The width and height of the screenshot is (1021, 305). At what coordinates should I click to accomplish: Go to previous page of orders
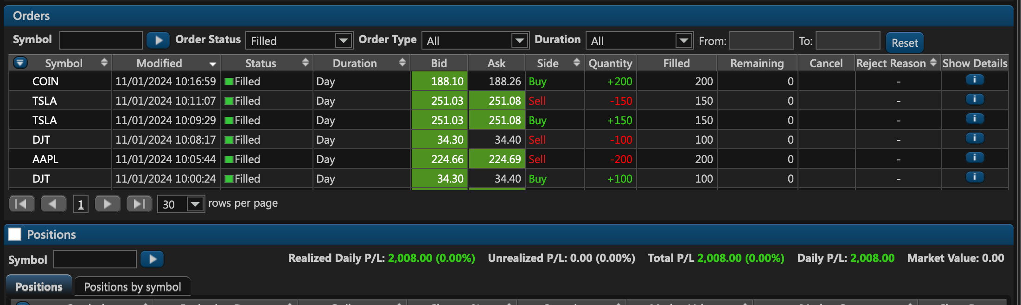[53, 204]
